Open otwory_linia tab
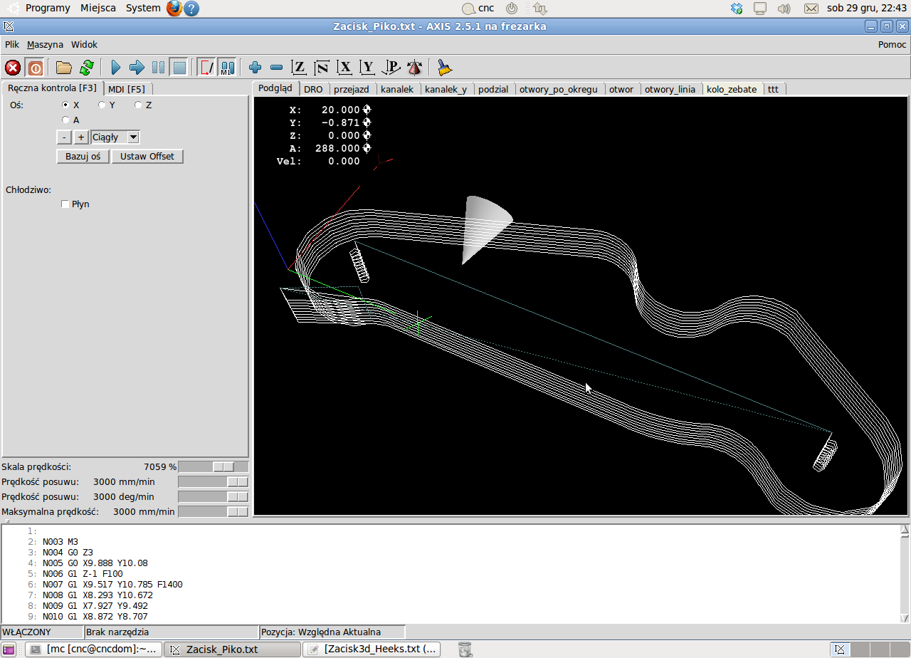The height and width of the screenshot is (658, 911). (670, 89)
